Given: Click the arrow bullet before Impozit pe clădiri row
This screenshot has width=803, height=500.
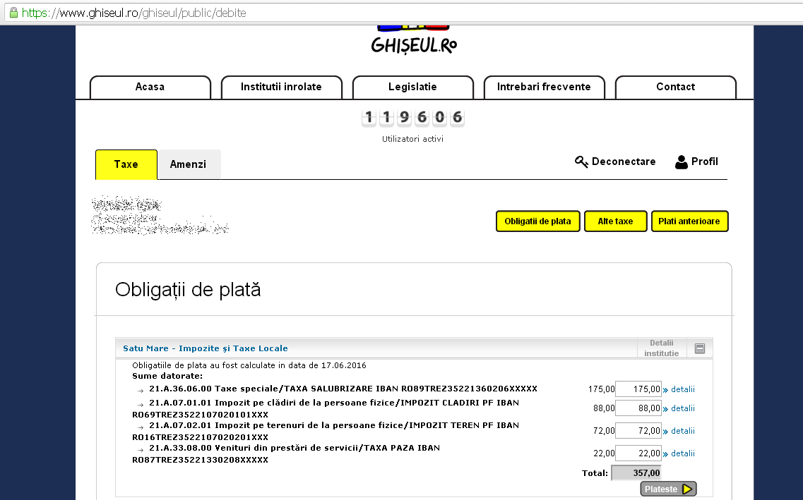Looking at the screenshot, I should point(141,405).
